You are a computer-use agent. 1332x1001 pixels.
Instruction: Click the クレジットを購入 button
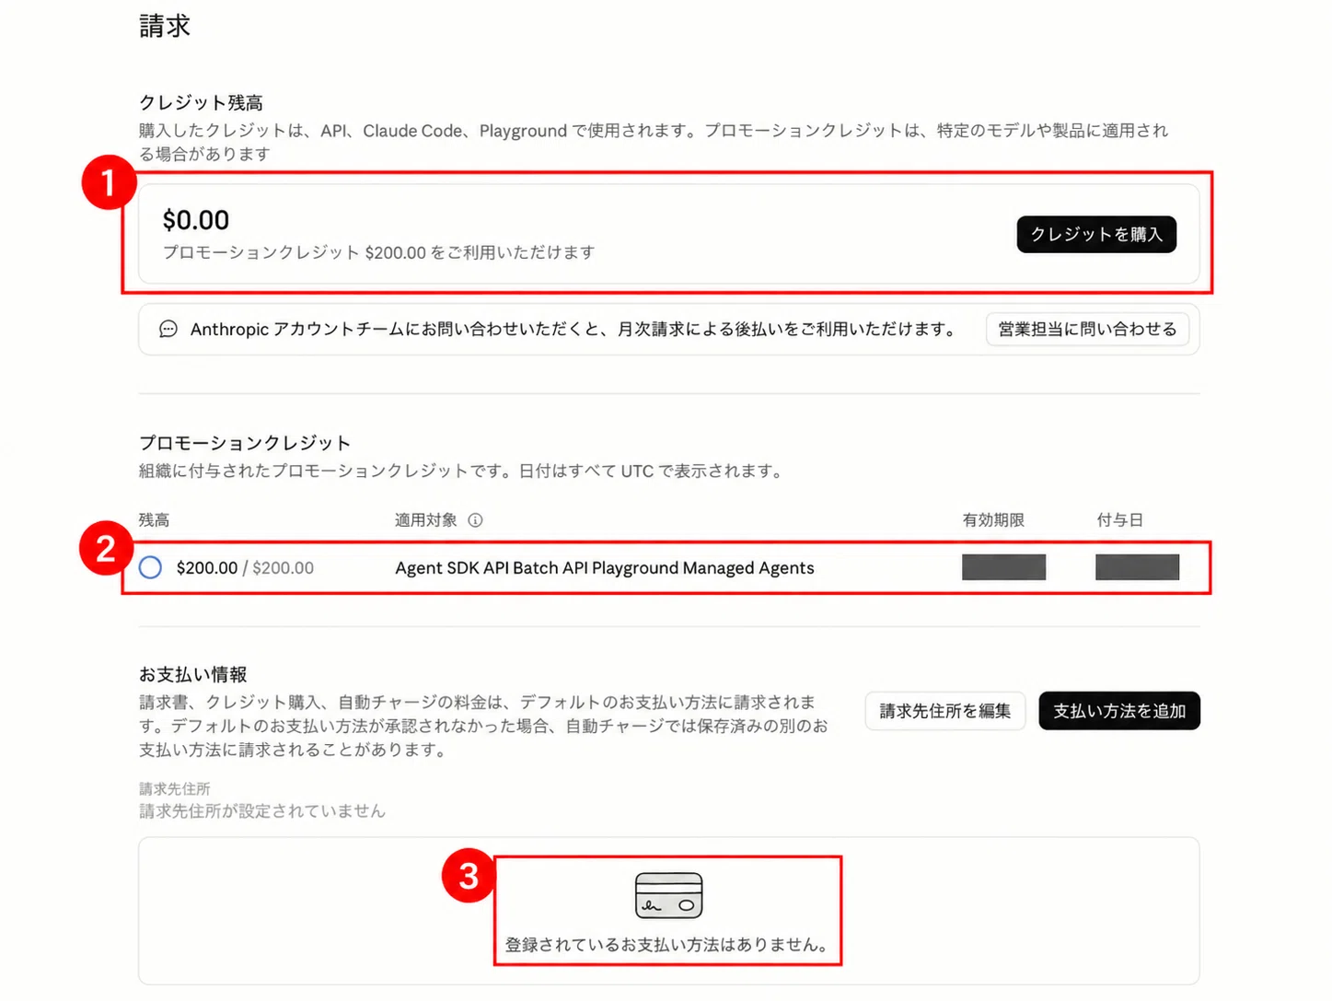1095,234
